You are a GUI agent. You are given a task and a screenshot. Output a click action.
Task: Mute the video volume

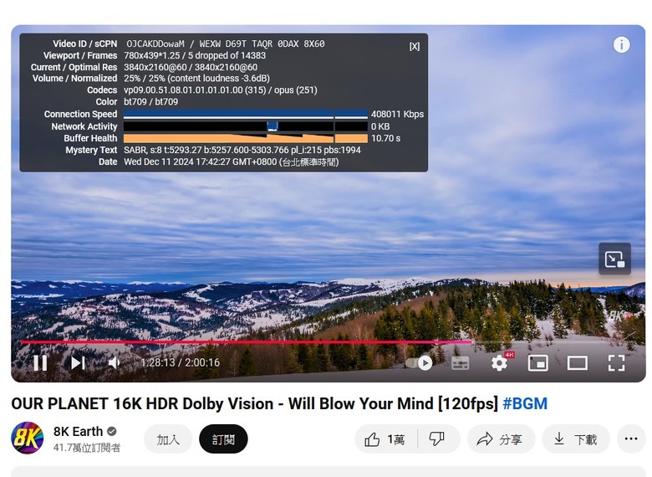click(114, 363)
